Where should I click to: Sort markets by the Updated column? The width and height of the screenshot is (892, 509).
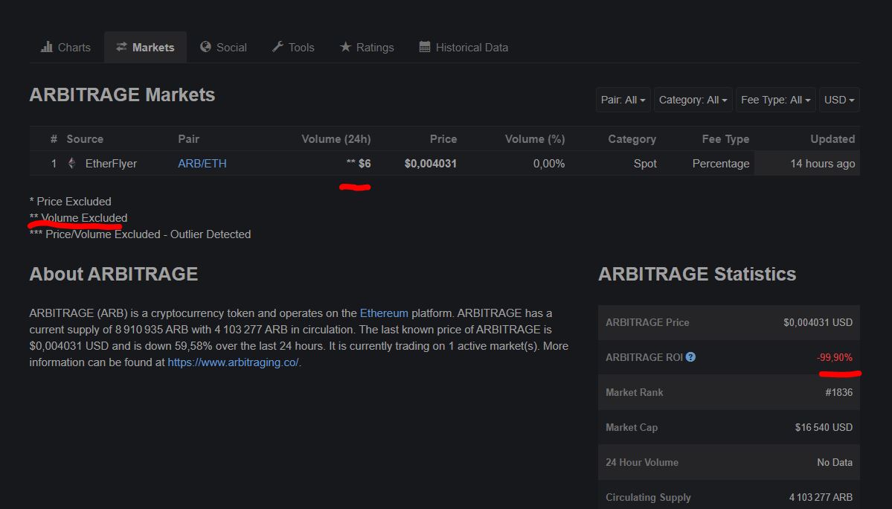click(832, 138)
